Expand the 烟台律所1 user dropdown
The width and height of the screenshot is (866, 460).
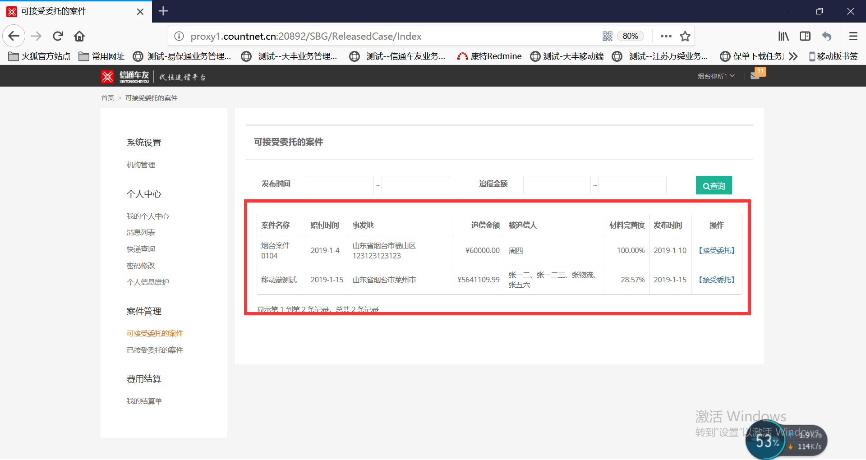pyautogui.click(x=716, y=76)
